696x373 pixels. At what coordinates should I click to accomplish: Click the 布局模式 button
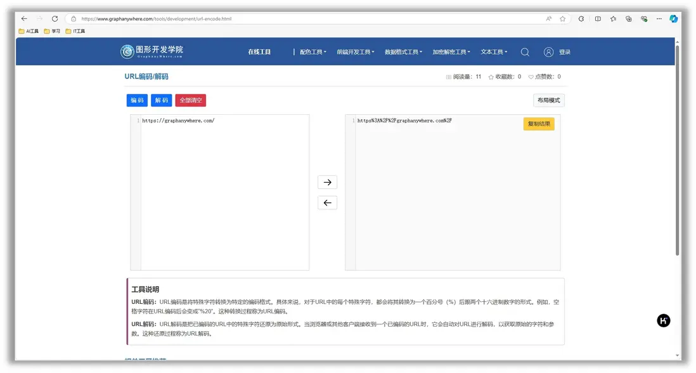tap(549, 100)
